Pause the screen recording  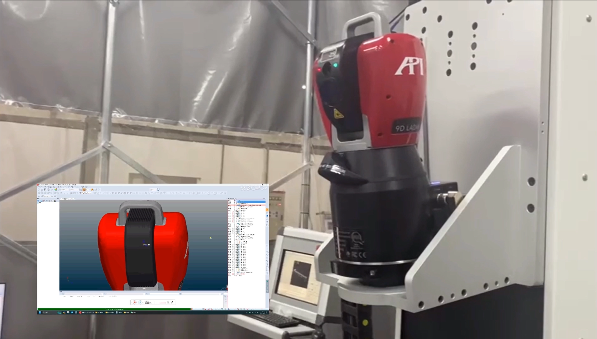140,302
